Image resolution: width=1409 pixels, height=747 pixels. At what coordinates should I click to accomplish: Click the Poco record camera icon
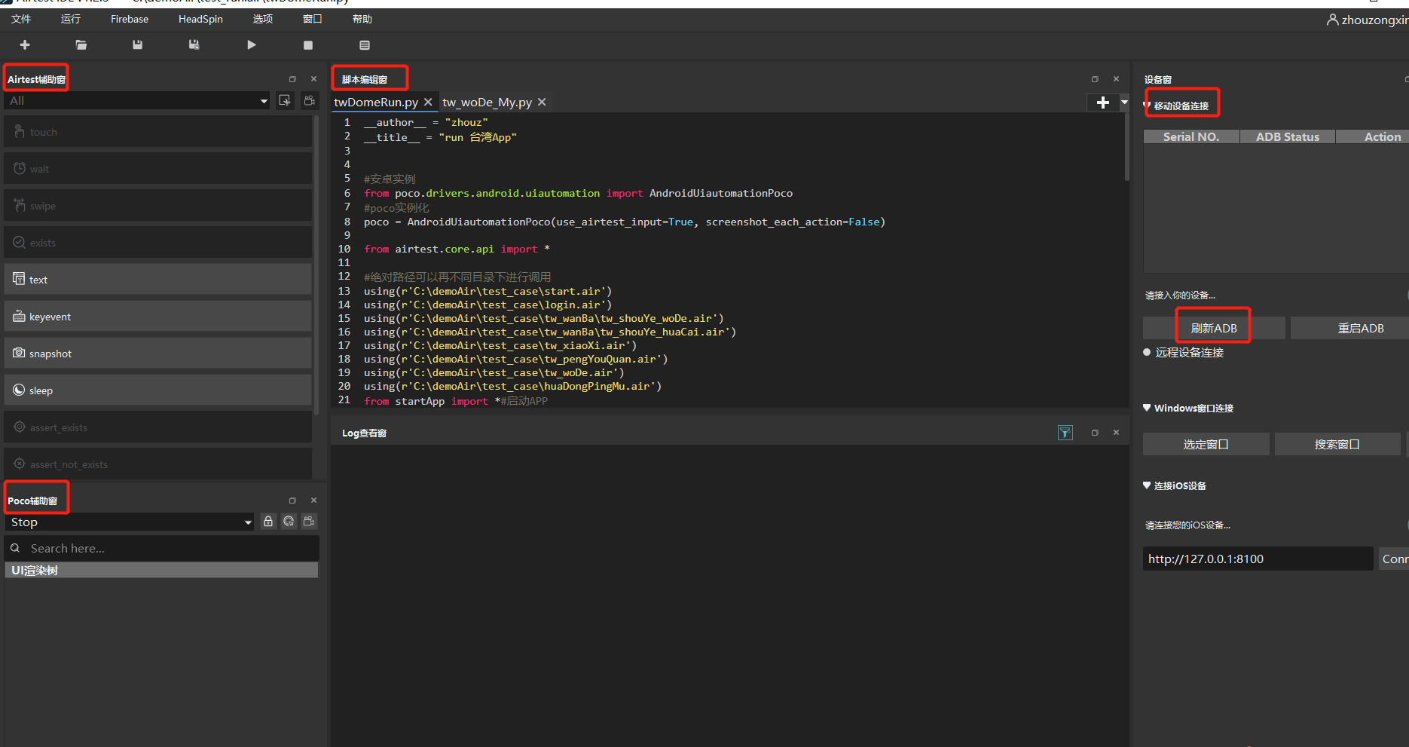[x=309, y=522]
